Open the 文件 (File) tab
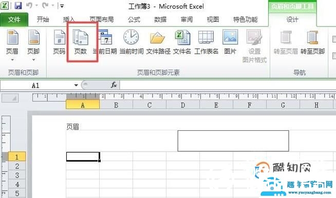 (x=14, y=19)
